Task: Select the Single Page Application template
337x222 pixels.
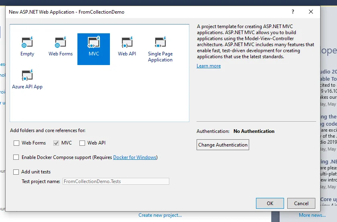Action: tap(160, 49)
